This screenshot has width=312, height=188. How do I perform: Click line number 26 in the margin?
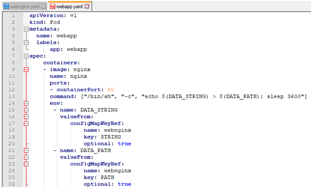coord(11,184)
